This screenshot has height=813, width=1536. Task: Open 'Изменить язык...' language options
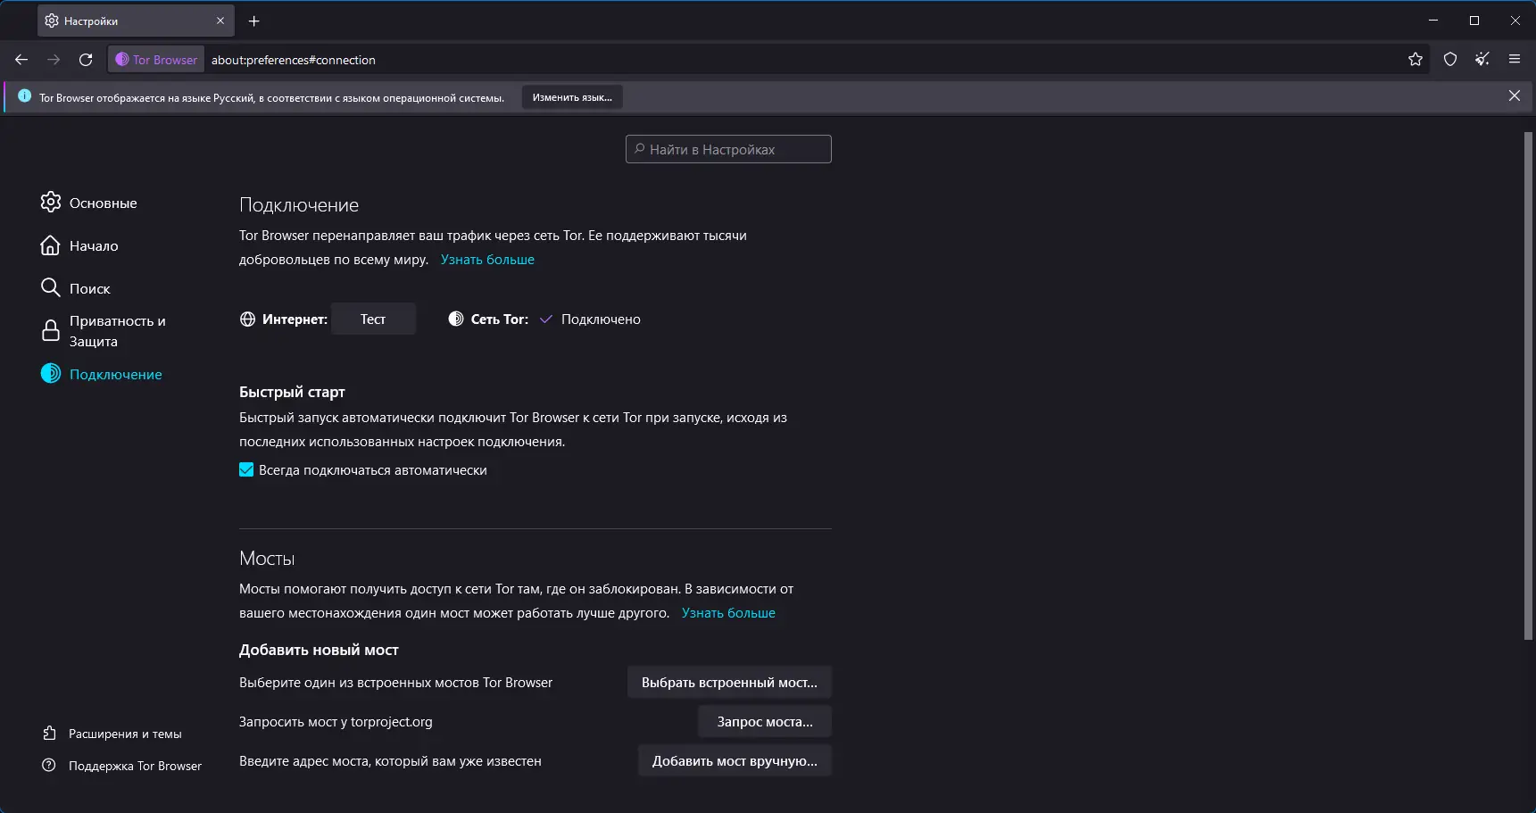(x=572, y=97)
